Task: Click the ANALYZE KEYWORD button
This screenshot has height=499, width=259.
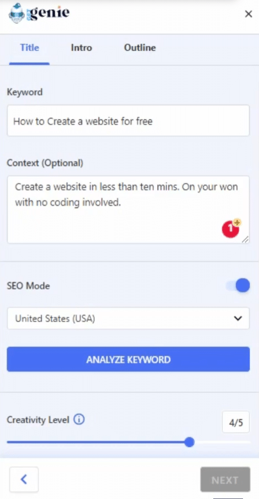Action: point(128,359)
